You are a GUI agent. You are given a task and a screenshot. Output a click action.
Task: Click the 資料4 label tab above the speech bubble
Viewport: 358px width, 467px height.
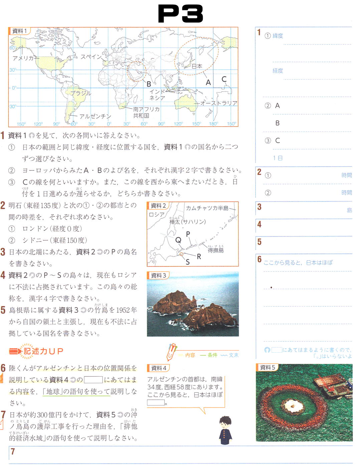158,368
